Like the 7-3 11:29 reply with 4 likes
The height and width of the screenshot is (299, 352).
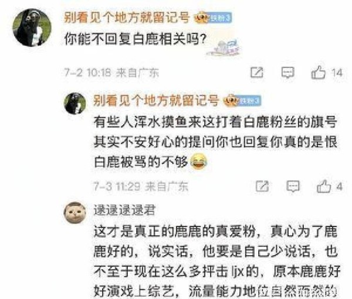pos(324,186)
